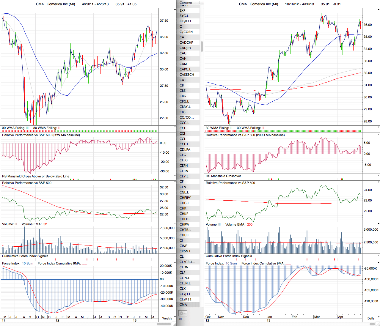The height and width of the screenshot is (326, 380).
Task: Click the Weekly timeframe selector
Action: (x=167, y=318)
